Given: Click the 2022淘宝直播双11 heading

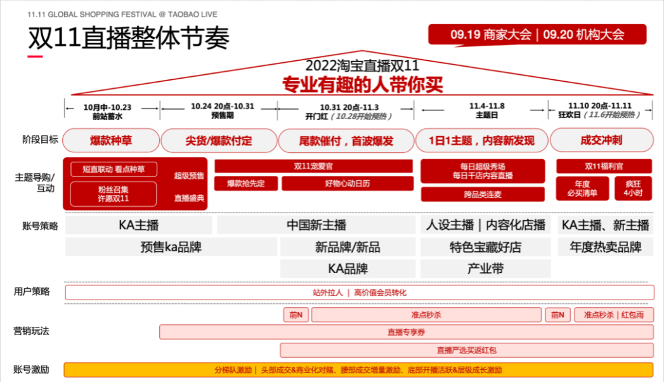Looking at the screenshot, I should [363, 65].
